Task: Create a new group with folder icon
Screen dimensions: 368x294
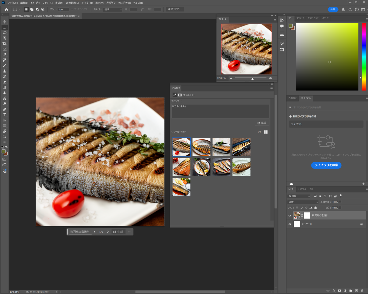Action: [x=351, y=290]
